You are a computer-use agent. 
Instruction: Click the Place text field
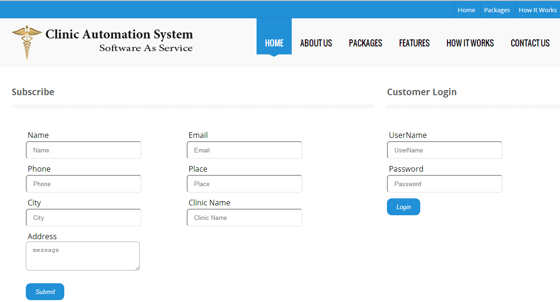pyautogui.click(x=244, y=184)
